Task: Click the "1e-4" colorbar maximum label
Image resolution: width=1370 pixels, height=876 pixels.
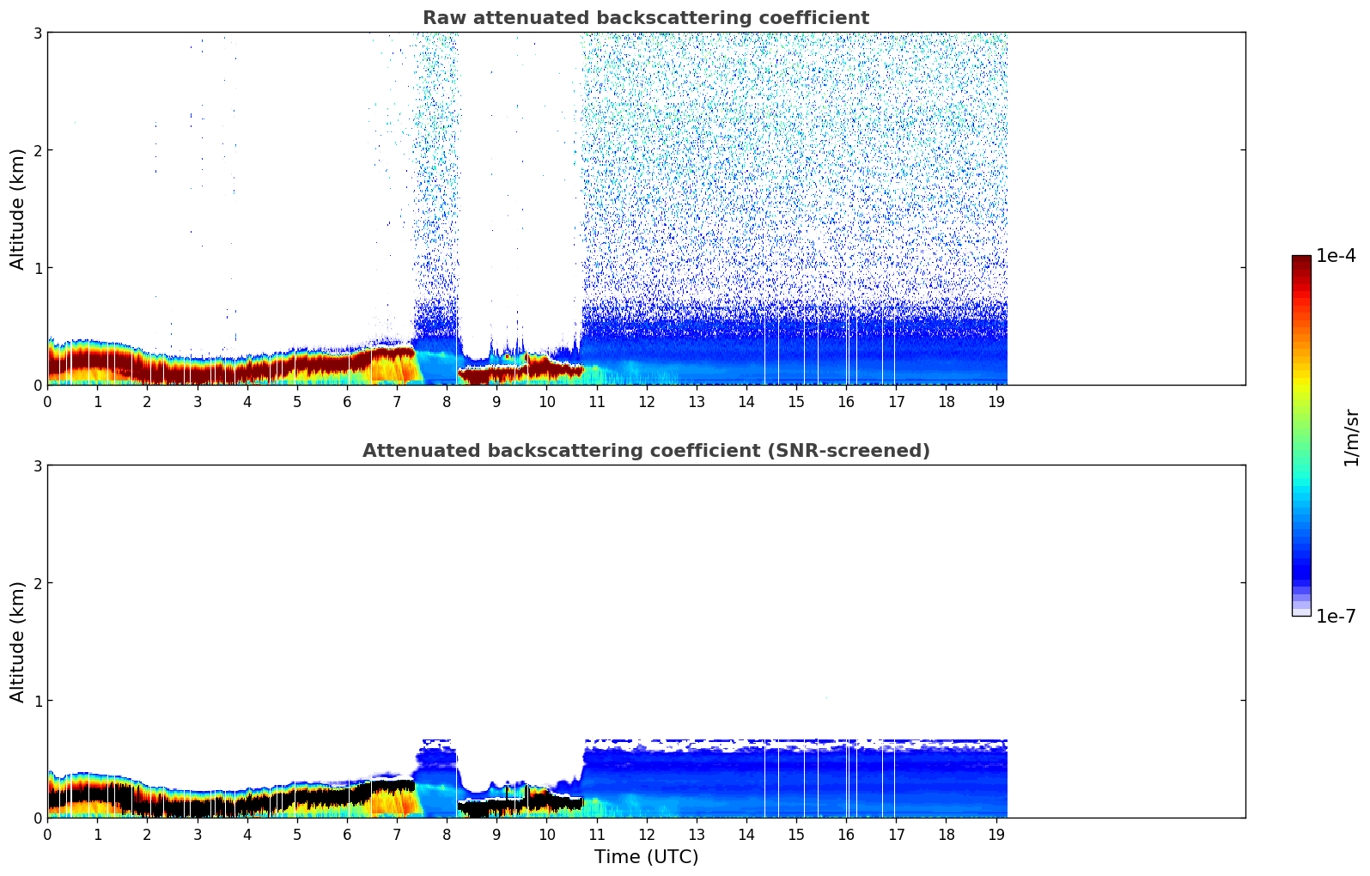Action: click(x=1336, y=256)
